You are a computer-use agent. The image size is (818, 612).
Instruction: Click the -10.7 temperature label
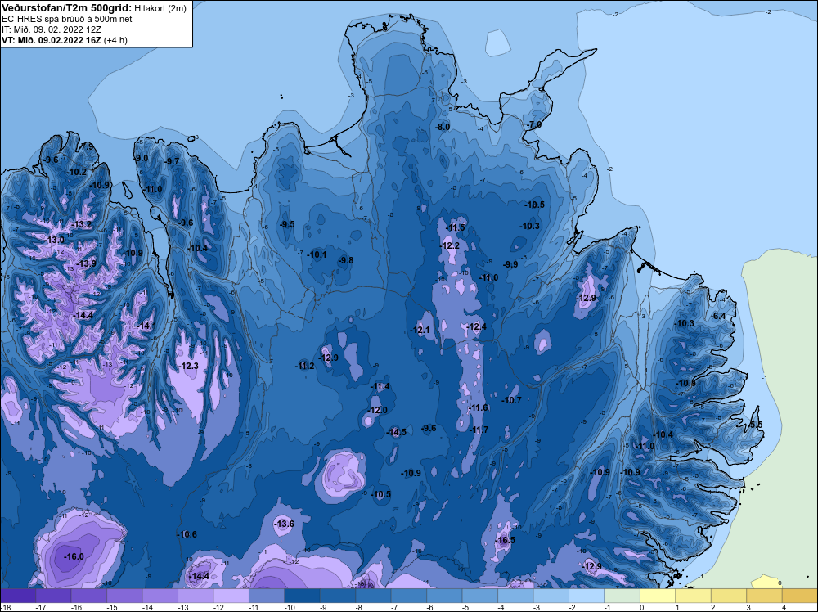pyautogui.click(x=511, y=400)
